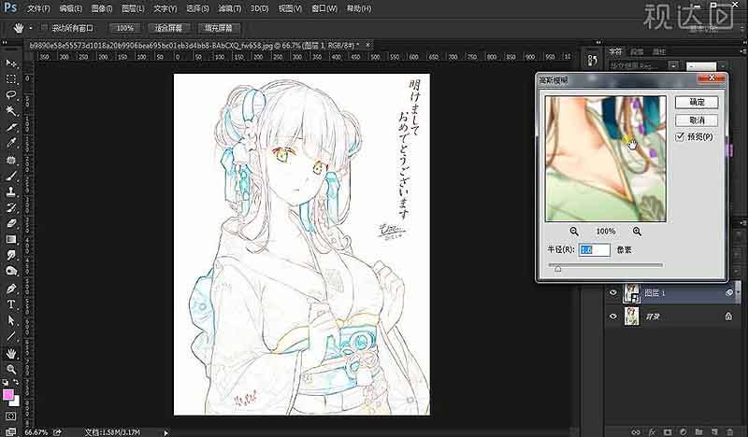Image resolution: width=748 pixels, height=437 pixels.
Task: Select the Brush tool
Action: pos(11,176)
